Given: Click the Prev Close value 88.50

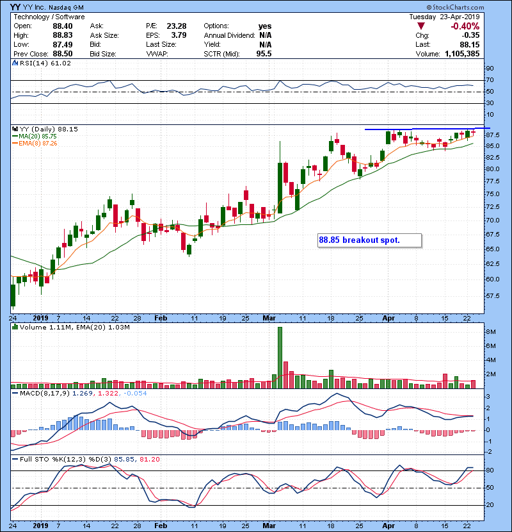Looking at the screenshot, I should tap(63, 54).
